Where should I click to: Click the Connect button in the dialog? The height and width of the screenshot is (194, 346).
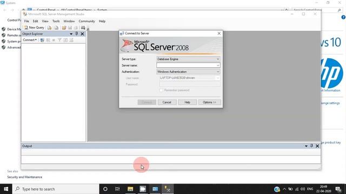[x=147, y=102]
